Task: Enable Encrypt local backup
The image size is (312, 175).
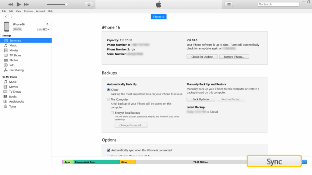Action: coord(112,113)
